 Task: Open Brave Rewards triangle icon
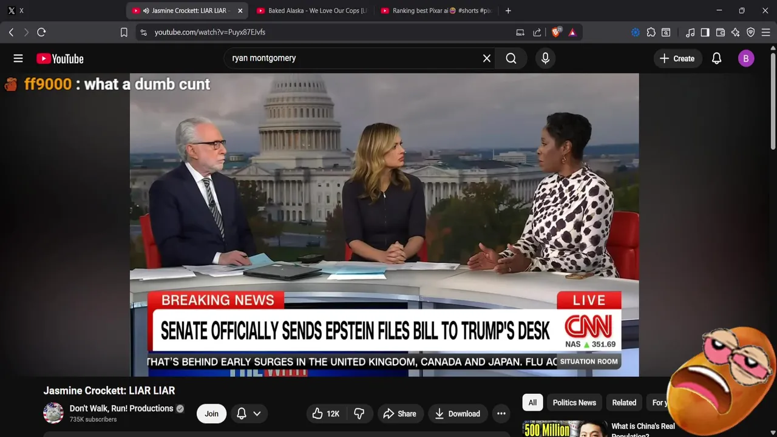[572, 32]
